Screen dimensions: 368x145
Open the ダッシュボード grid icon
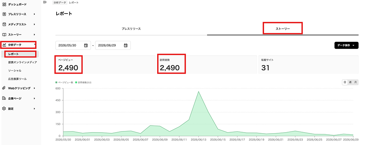coord(4,4)
